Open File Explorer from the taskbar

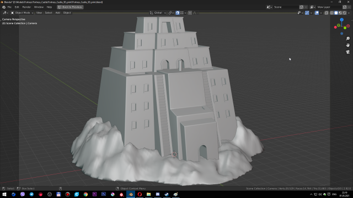148,194
